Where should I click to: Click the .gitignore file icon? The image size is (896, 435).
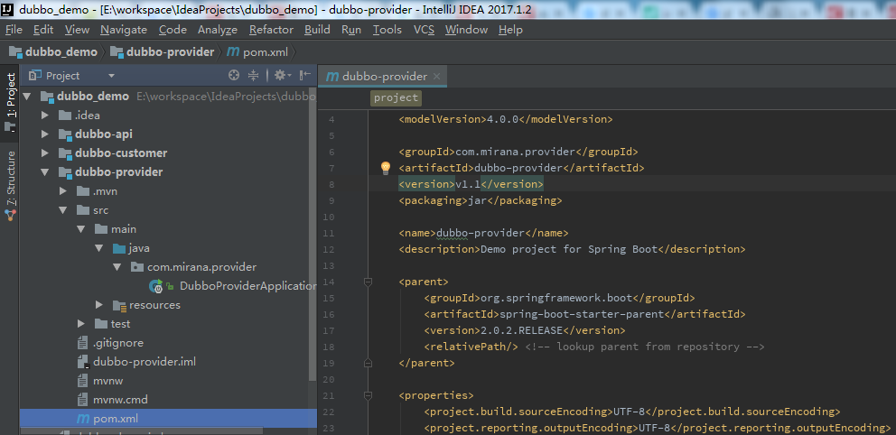pyautogui.click(x=83, y=343)
